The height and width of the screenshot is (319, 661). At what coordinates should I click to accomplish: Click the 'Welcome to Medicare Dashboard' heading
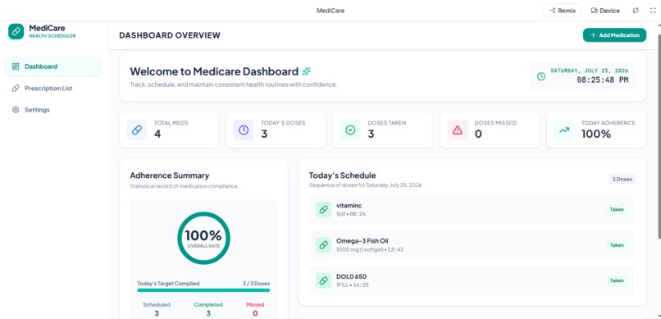pyautogui.click(x=214, y=71)
